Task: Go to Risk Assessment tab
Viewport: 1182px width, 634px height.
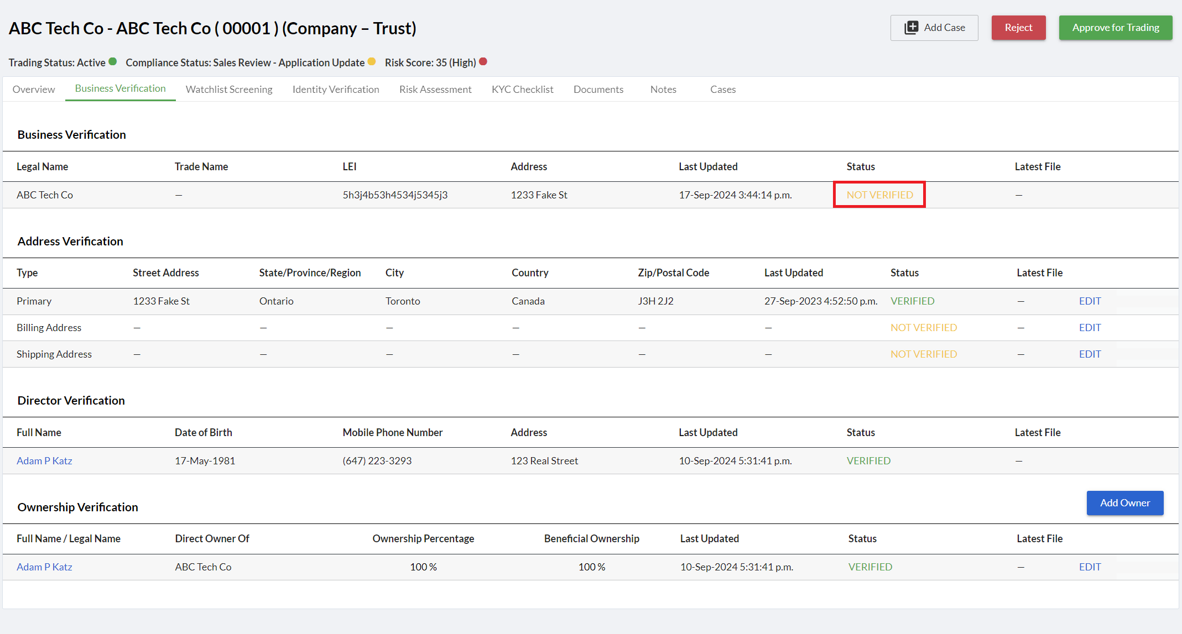Action: coord(435,90)
